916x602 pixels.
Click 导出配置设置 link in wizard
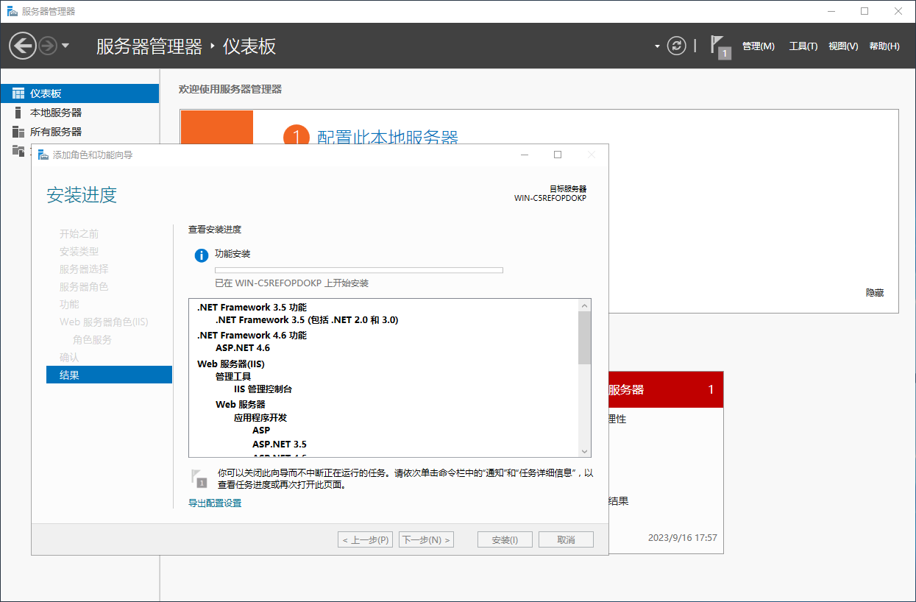(215, 503)
